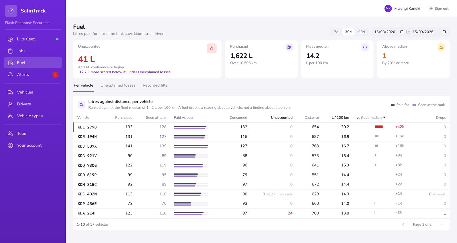Click the +12.7 L set aside note
The height and width of the screenshot is (243, 457).
(x=280, y=194)
